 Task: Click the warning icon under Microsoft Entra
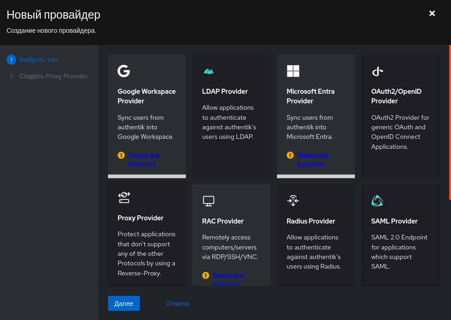click(x=290, y=155)
